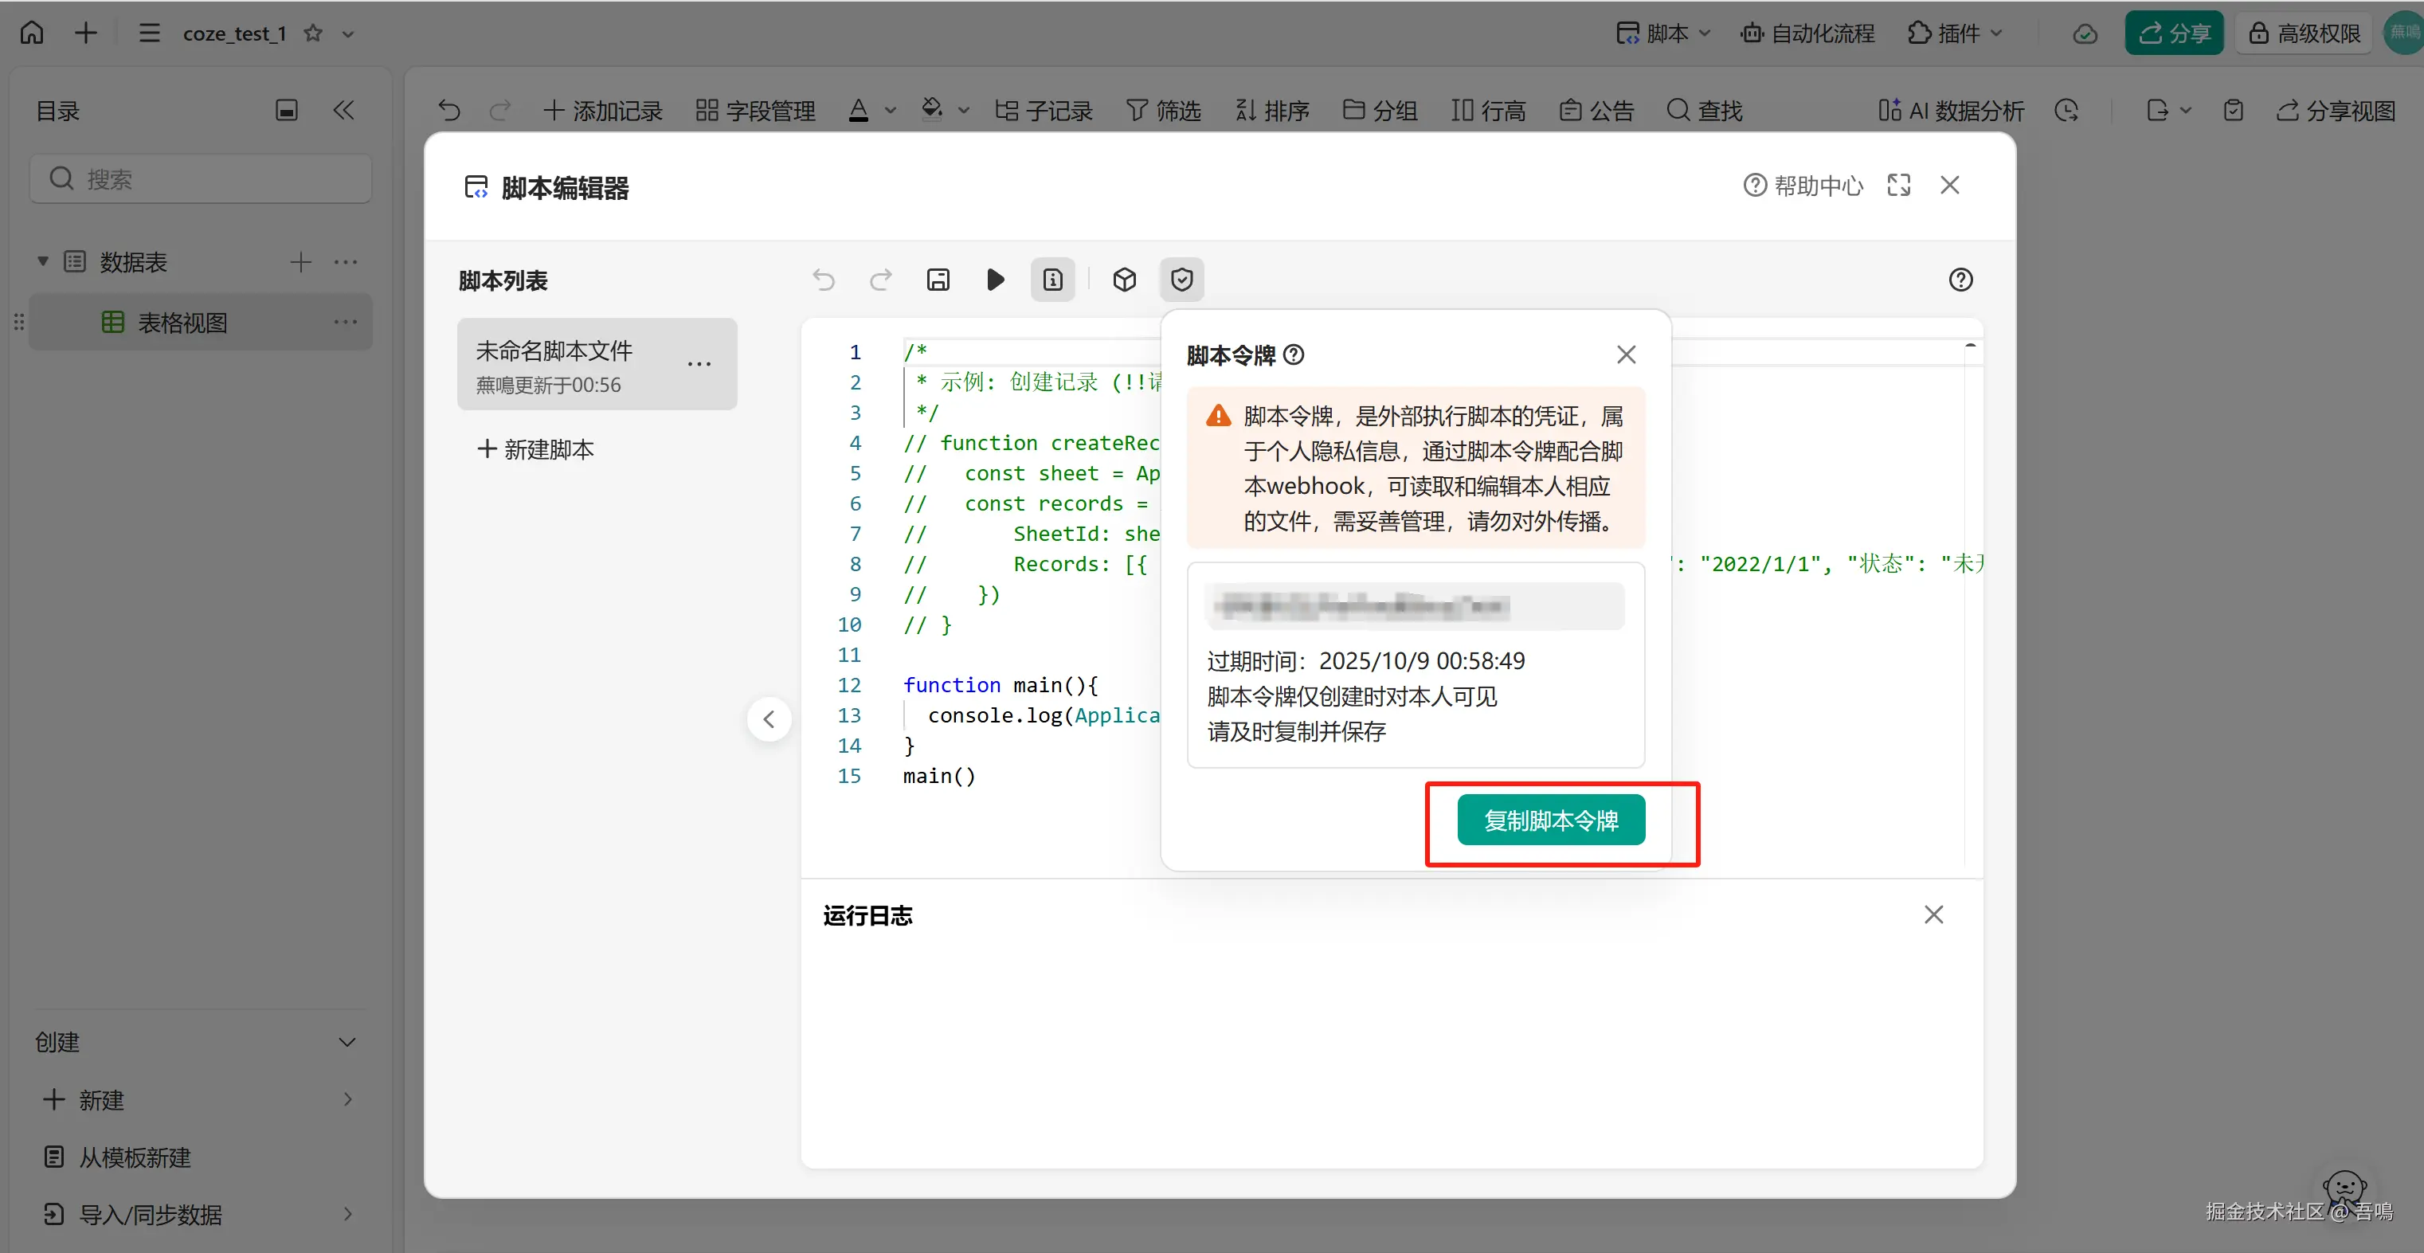The width and height of the screenshot is (2424, 1253).
Task: Click the script token shield icon
Action: pos(1181,280)
